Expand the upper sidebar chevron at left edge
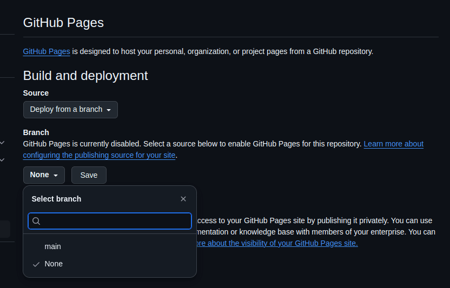This screenshot has width=450, height=288. point(2,143)
